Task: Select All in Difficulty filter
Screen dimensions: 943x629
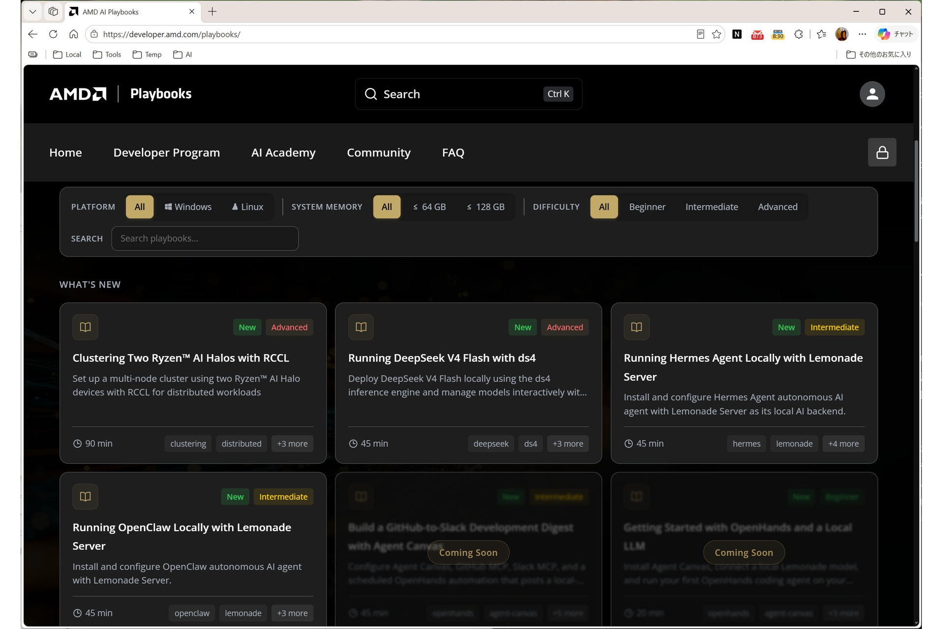Action: pos(604,207)
